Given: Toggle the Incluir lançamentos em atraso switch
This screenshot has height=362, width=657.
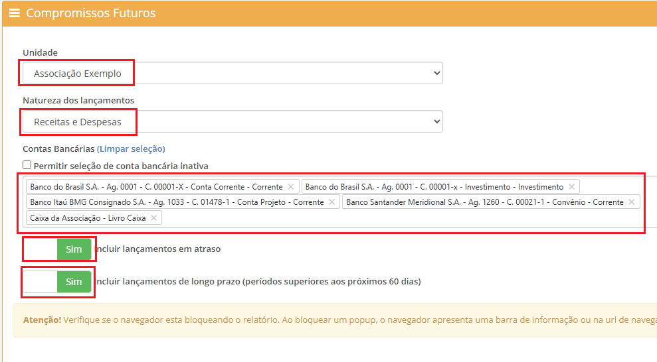Looking at the screenshot, I should tap(57, 249).
